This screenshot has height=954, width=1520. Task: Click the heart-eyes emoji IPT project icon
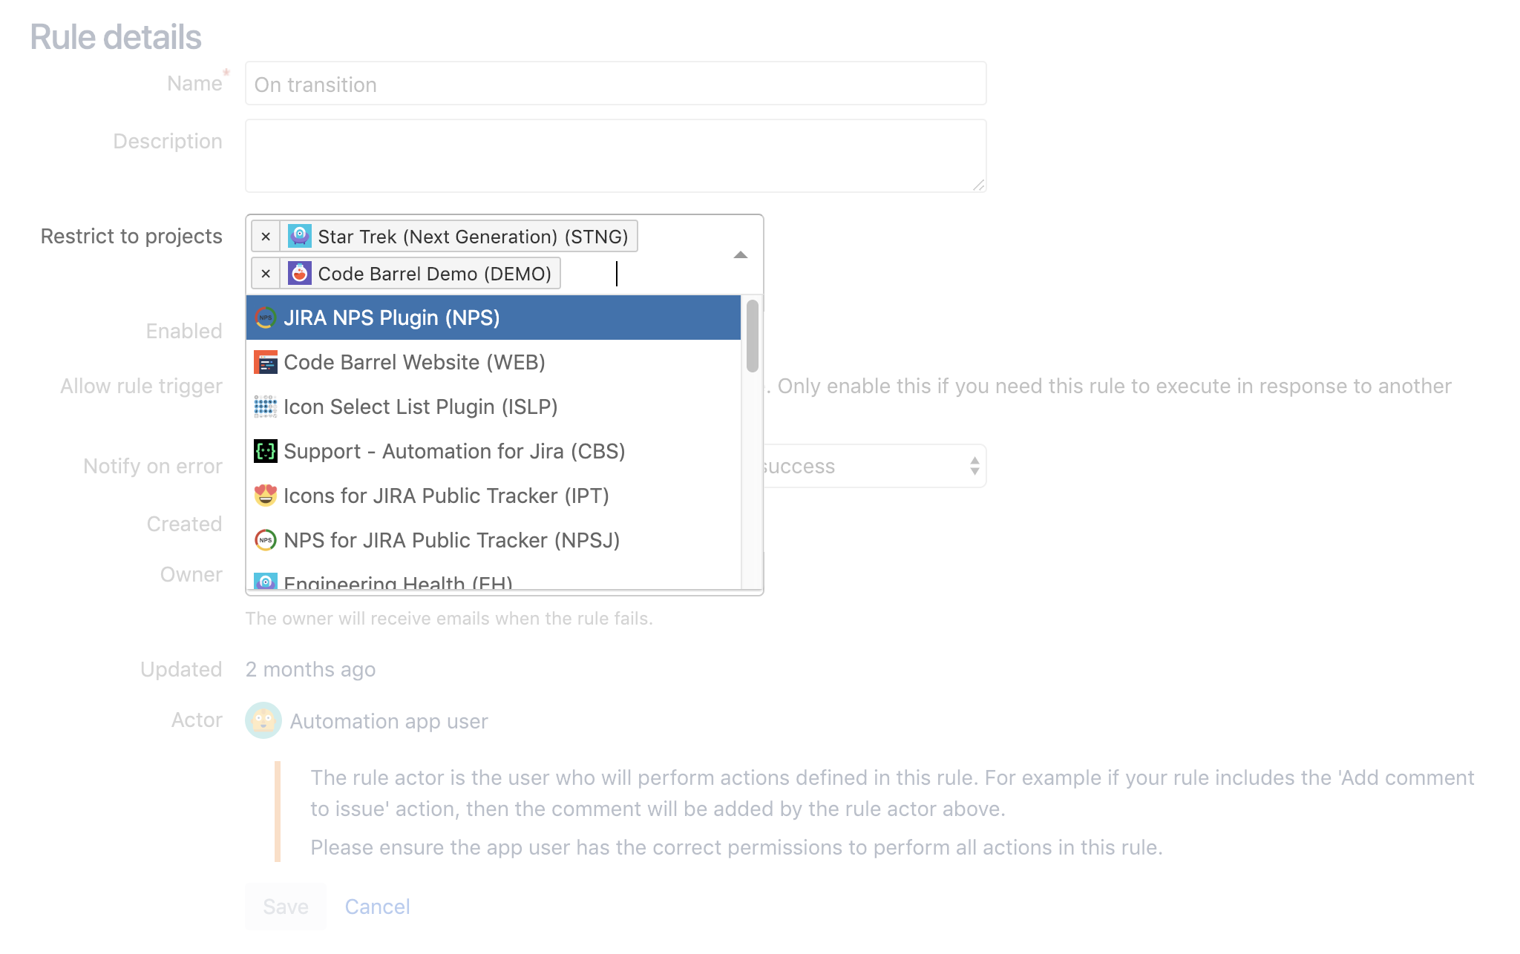(266, 496)
